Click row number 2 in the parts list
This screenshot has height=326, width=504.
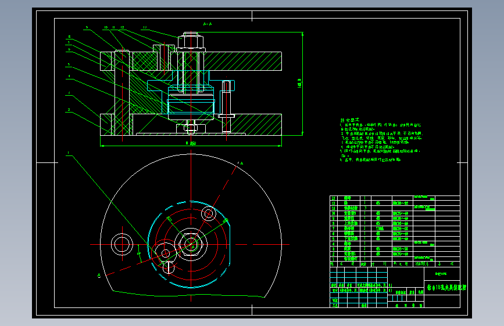333,254
